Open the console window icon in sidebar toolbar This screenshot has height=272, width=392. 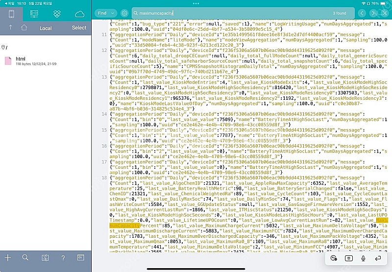coord(81,257)
